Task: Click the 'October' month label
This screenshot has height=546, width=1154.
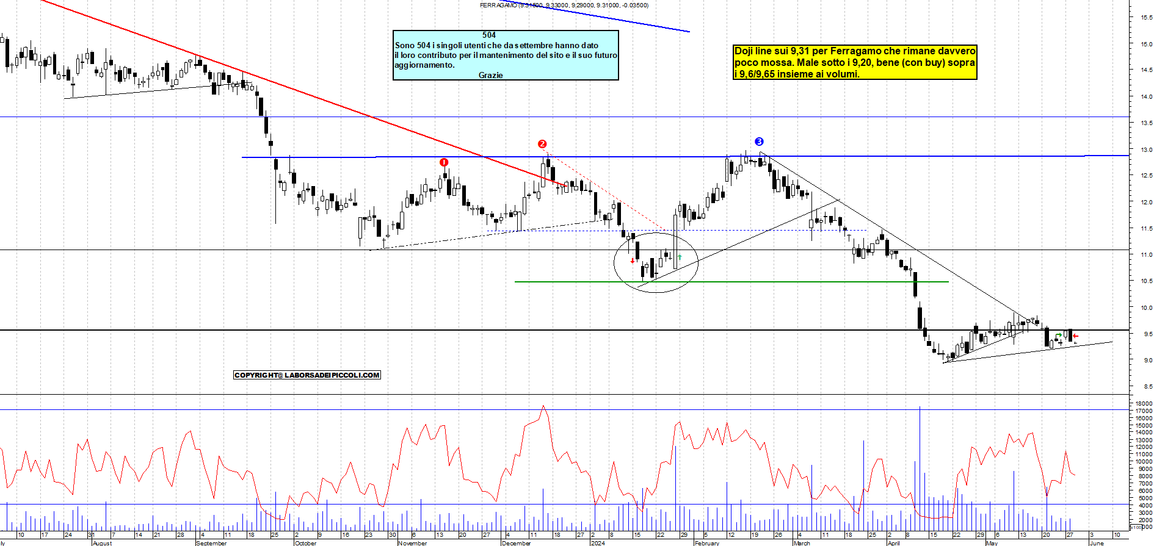Action: [x=306, y=543]
